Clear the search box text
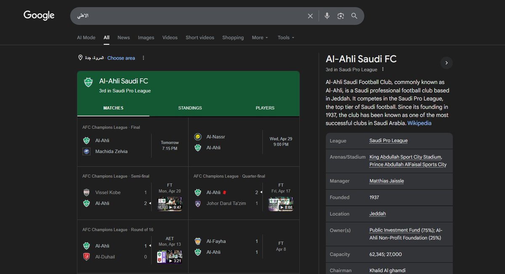 pos(310,16)
